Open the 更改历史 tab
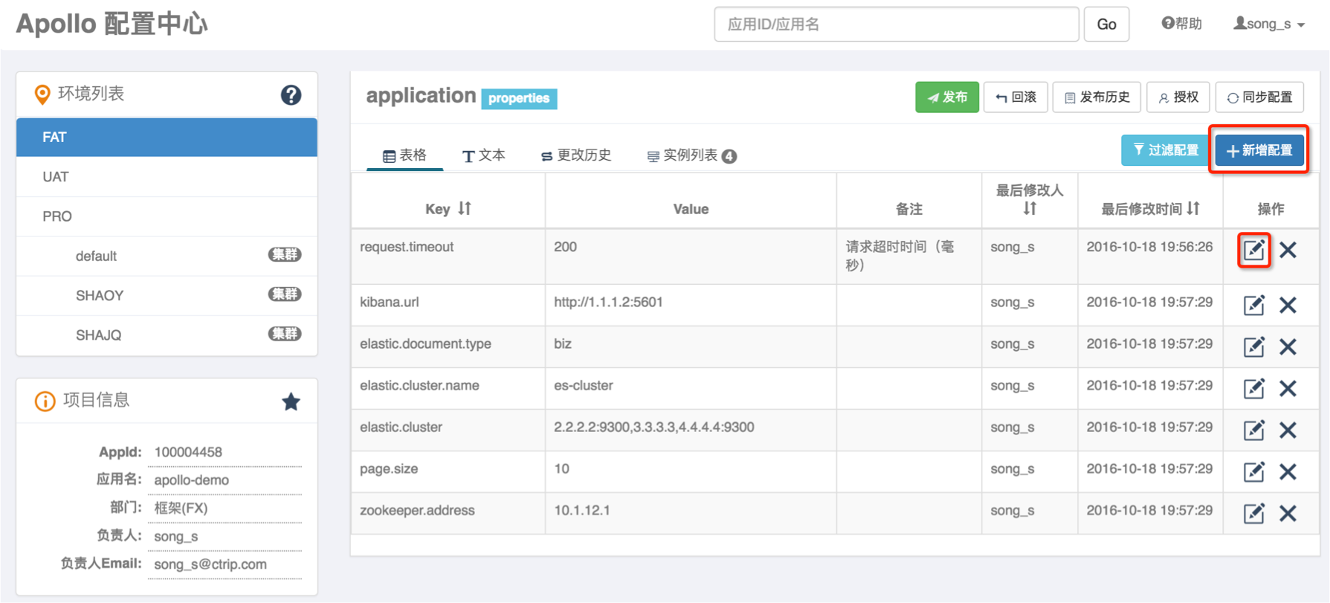The image size is (1330, 603). pos(576,155)
